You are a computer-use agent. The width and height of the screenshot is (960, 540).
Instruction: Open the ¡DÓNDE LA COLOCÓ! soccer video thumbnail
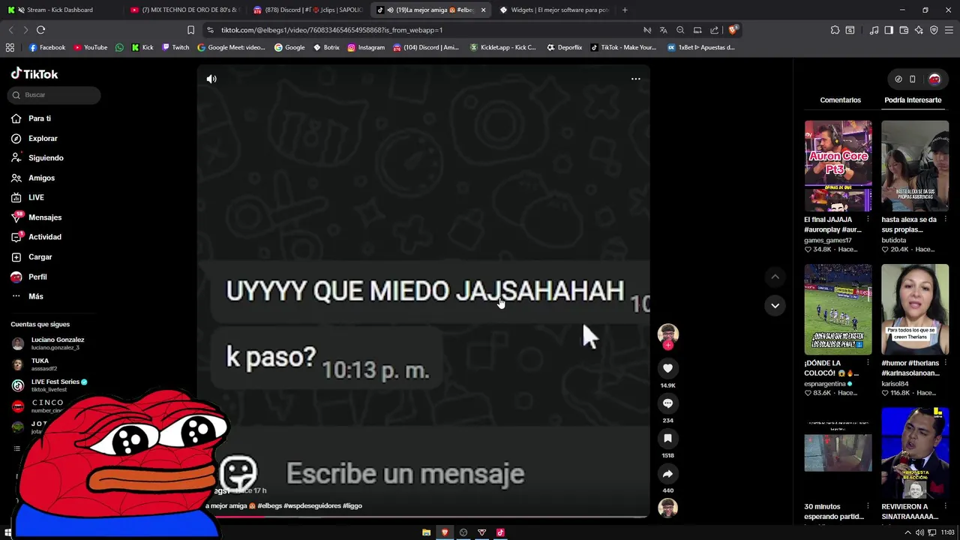click(x=838, y=309)
